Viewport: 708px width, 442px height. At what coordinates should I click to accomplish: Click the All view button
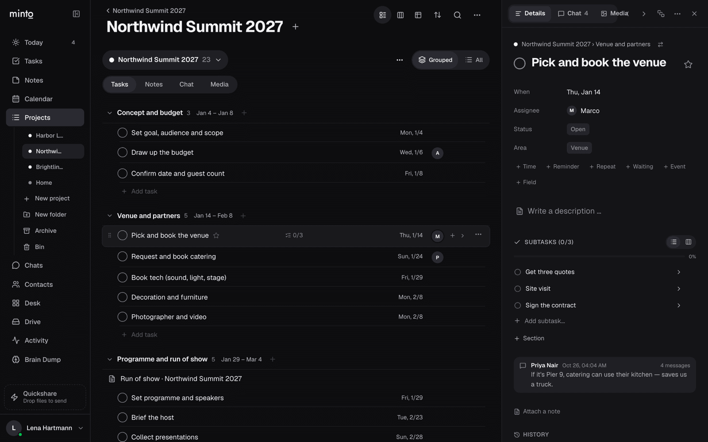tap(474, 60)
